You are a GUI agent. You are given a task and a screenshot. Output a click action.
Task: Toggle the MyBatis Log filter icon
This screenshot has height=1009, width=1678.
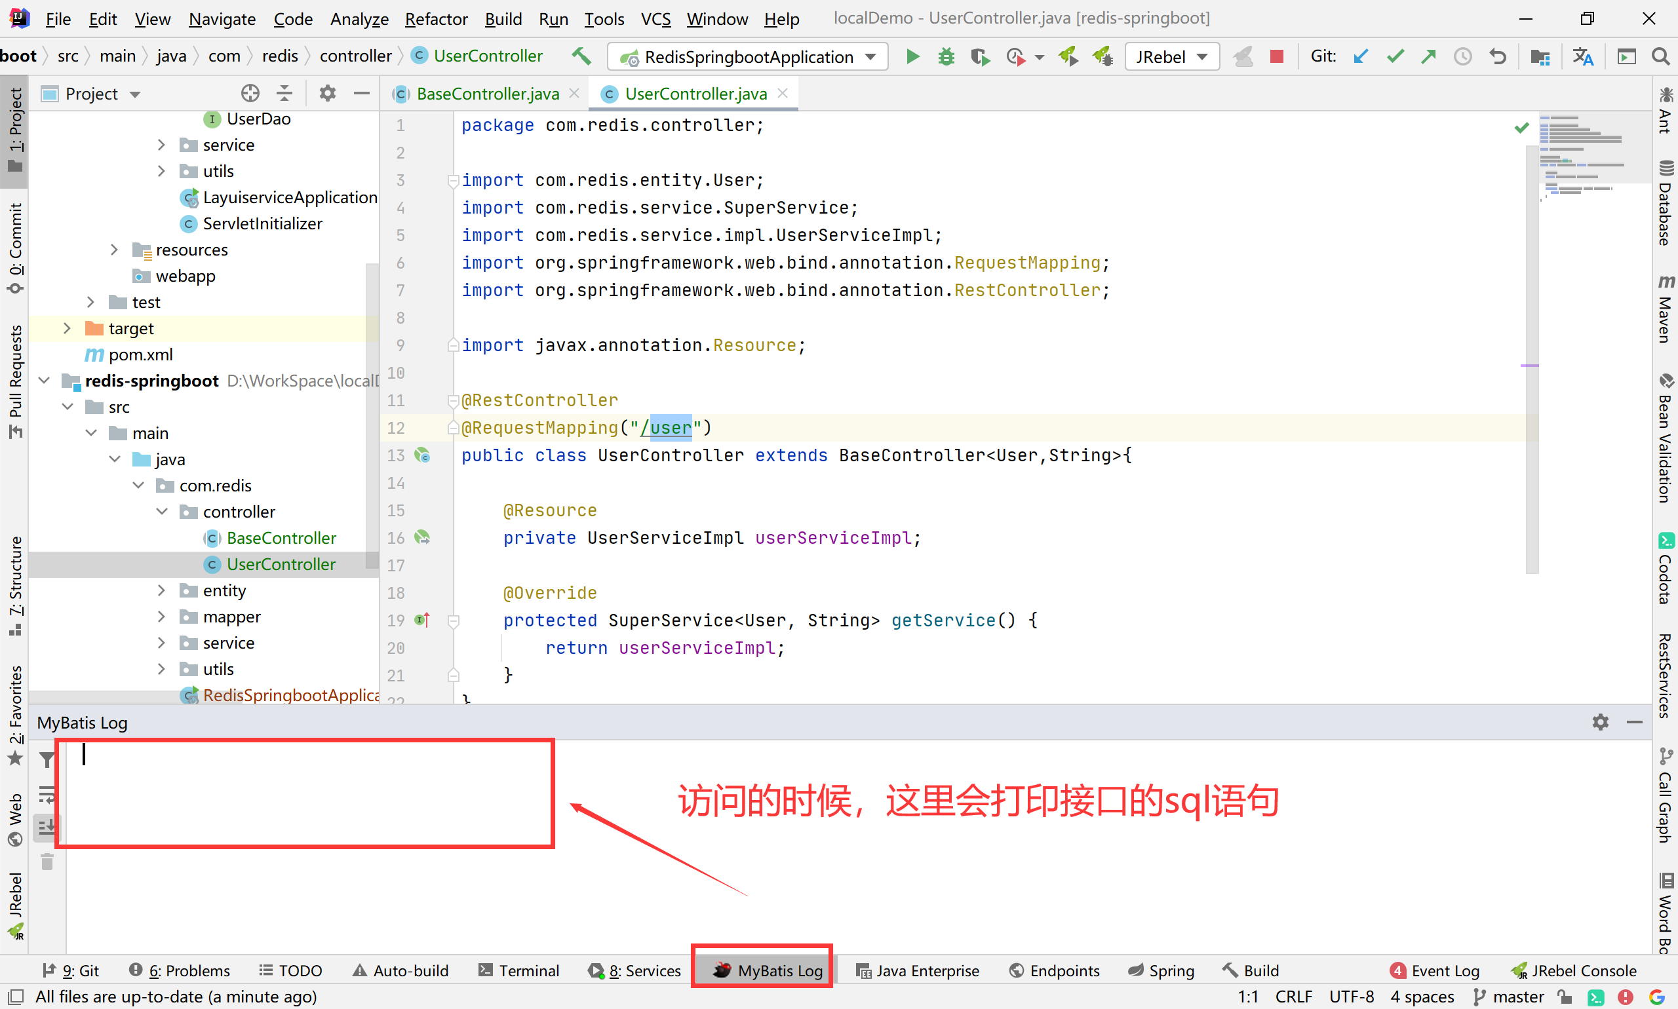click(47, 759)
